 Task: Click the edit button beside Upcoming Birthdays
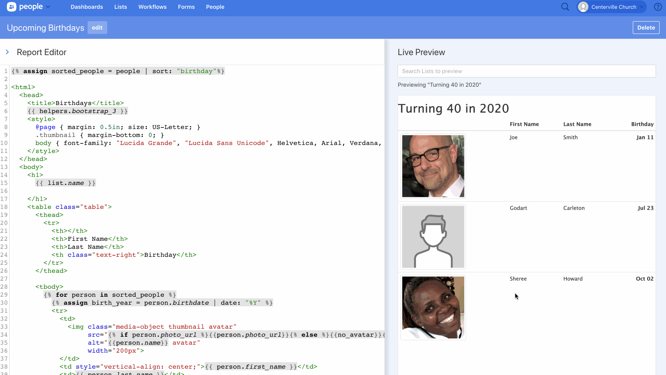point(97,28)
